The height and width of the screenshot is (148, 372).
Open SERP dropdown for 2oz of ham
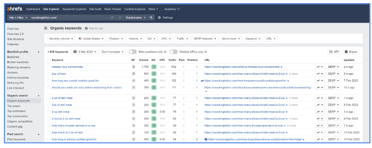pyautogui.click(x=333, y=74)
